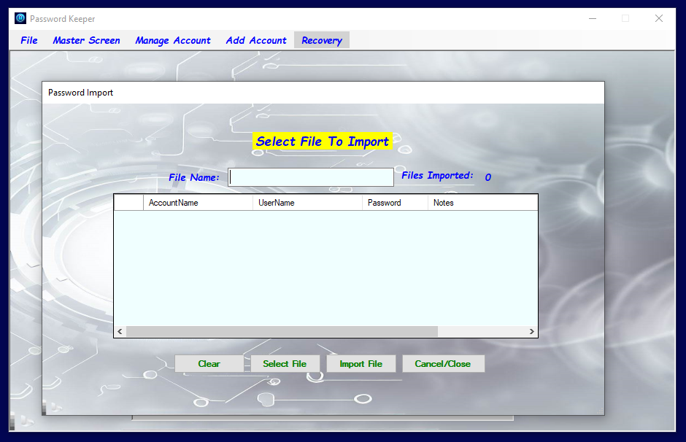686x442 pixels.
Task: Open the Recovery menu
Action: tap(321, 41)
